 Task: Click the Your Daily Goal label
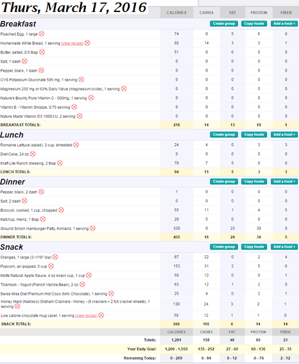pyautogui.click(x=142, y=349)
